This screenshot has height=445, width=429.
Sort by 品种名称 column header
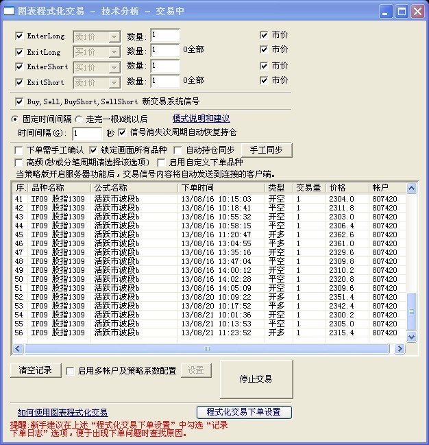tap(60, 188)
